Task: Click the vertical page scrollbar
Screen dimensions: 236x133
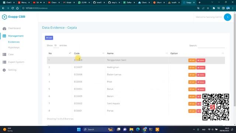Action: [x=235, y=59]
